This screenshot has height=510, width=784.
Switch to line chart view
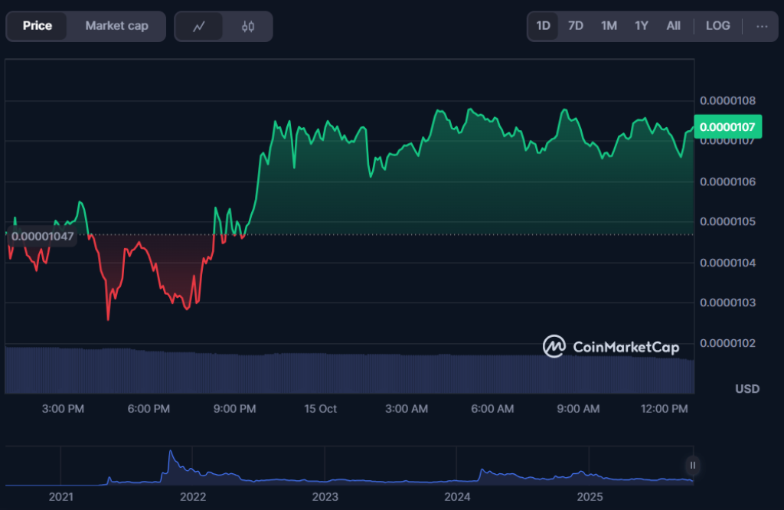[x=199, y=26]
